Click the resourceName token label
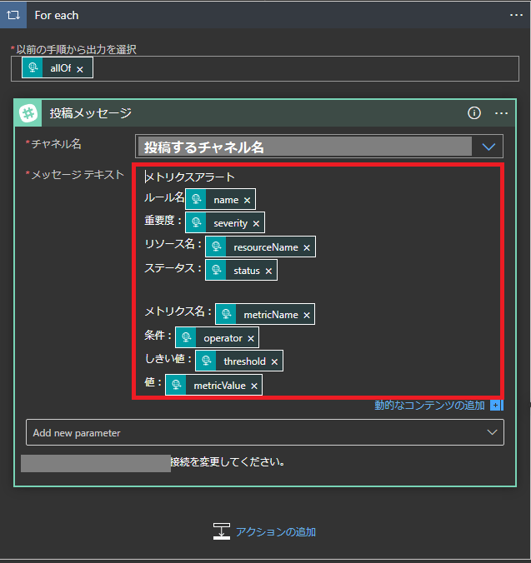The height and width of the screenshot is (563, 531). pyautogui.click(x=266, y=247)
